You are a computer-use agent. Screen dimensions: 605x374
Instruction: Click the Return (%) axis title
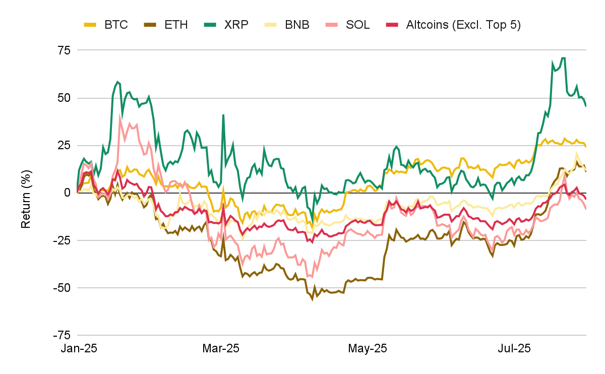tap(26, 192)
